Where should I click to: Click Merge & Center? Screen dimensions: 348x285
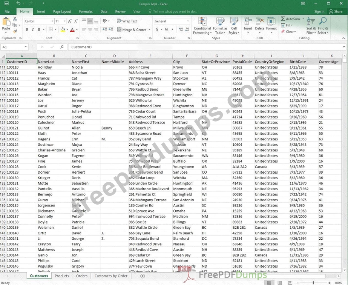pos(132,29)
